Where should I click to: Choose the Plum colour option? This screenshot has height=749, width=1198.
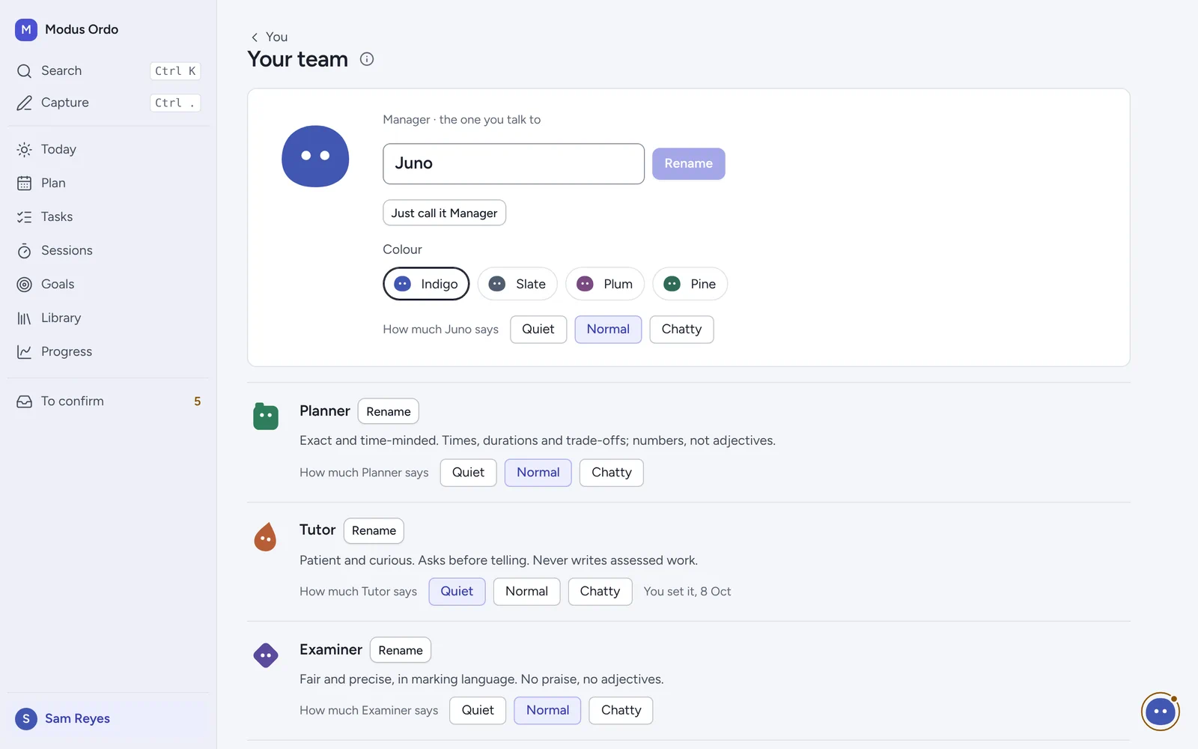pyautogui.click(x=605, y=284)
